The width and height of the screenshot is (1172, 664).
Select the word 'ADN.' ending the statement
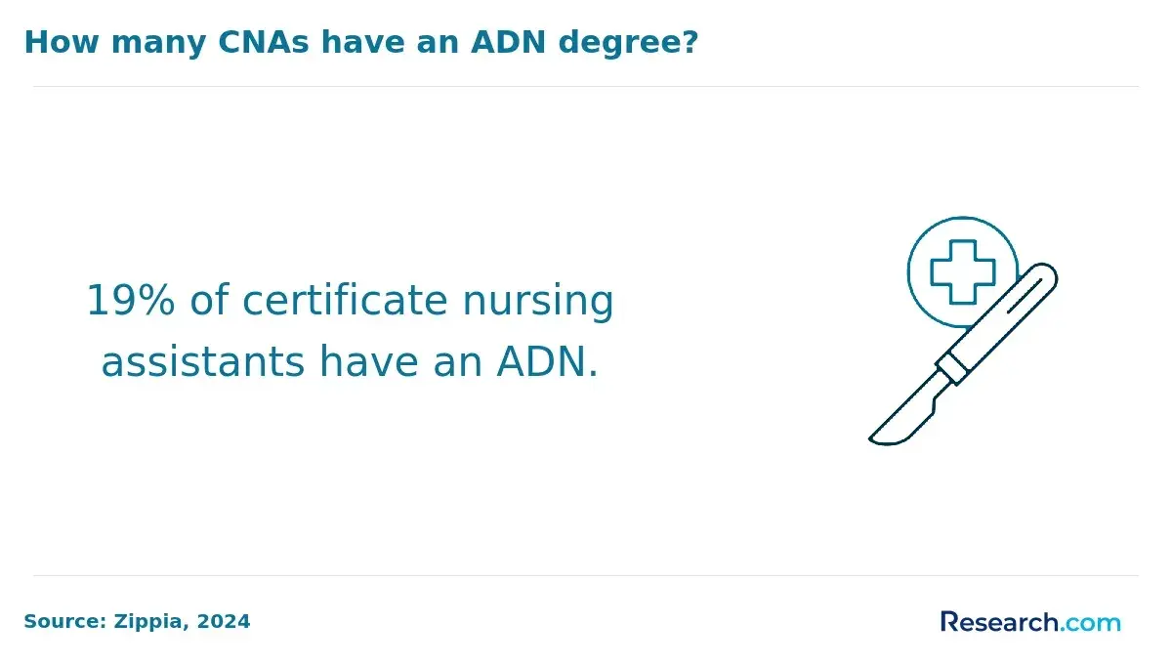point(547,363)
